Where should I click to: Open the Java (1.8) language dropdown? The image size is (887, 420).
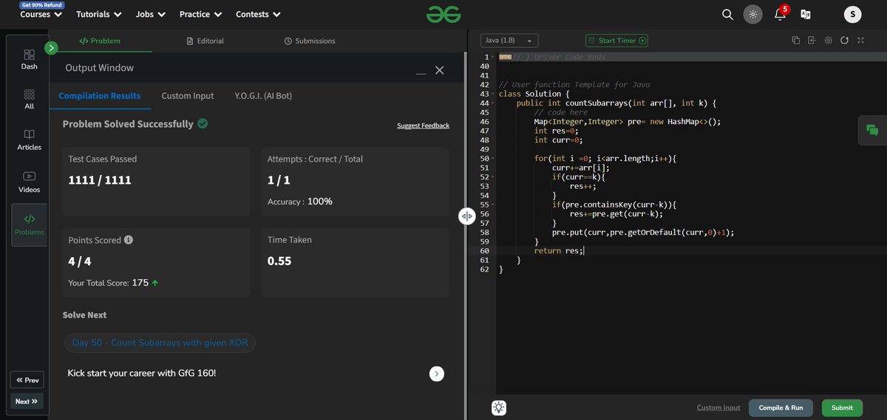coord(509,41)
